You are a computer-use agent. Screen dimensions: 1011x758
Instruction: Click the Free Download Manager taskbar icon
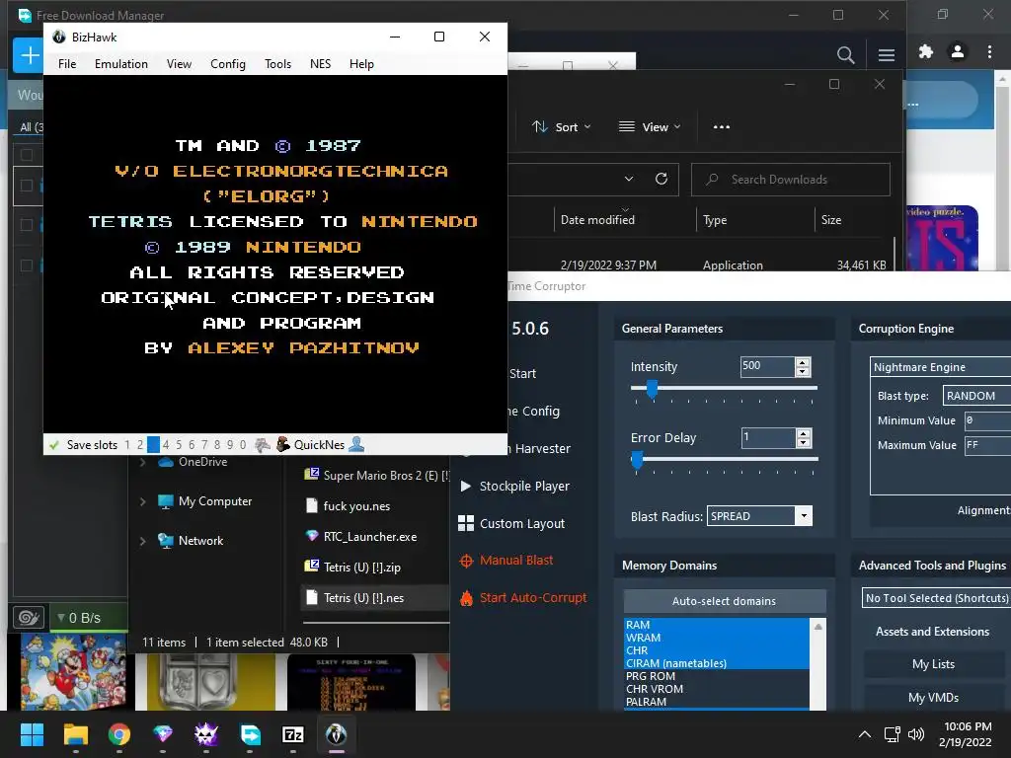coord(250,734)
